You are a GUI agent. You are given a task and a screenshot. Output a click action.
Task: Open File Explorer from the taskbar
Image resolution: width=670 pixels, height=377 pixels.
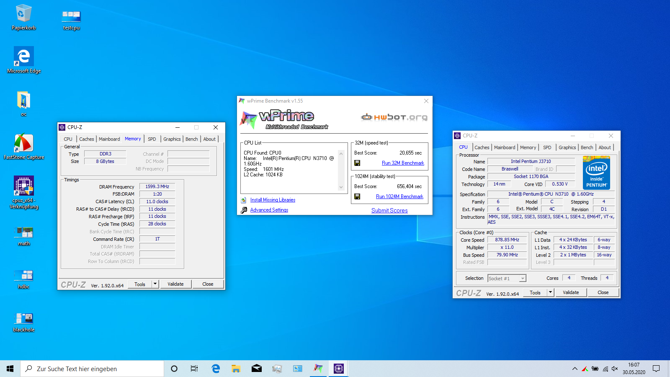click(236, 369)
